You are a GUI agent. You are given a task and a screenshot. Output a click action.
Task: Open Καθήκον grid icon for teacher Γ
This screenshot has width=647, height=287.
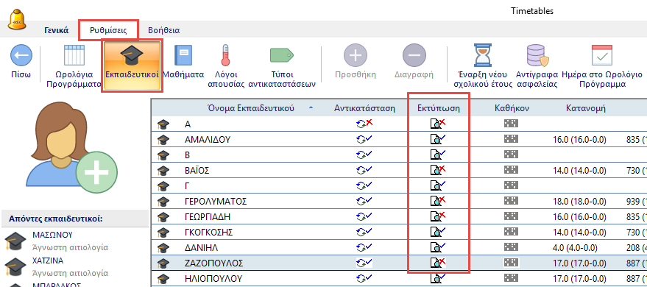511,185
